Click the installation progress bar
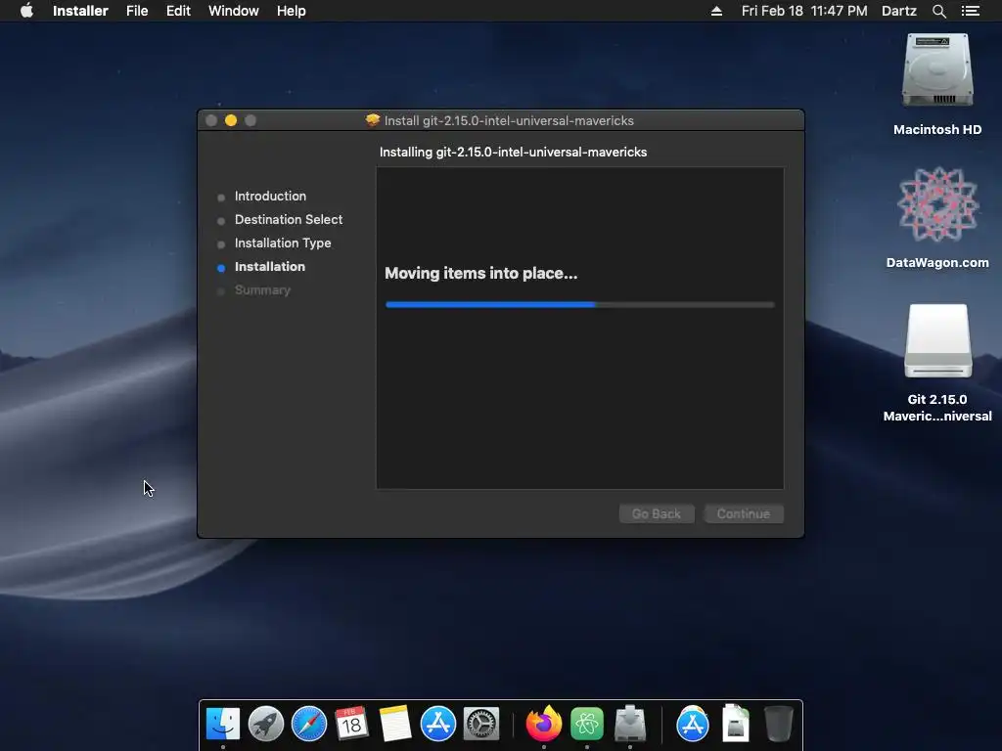 579,305
